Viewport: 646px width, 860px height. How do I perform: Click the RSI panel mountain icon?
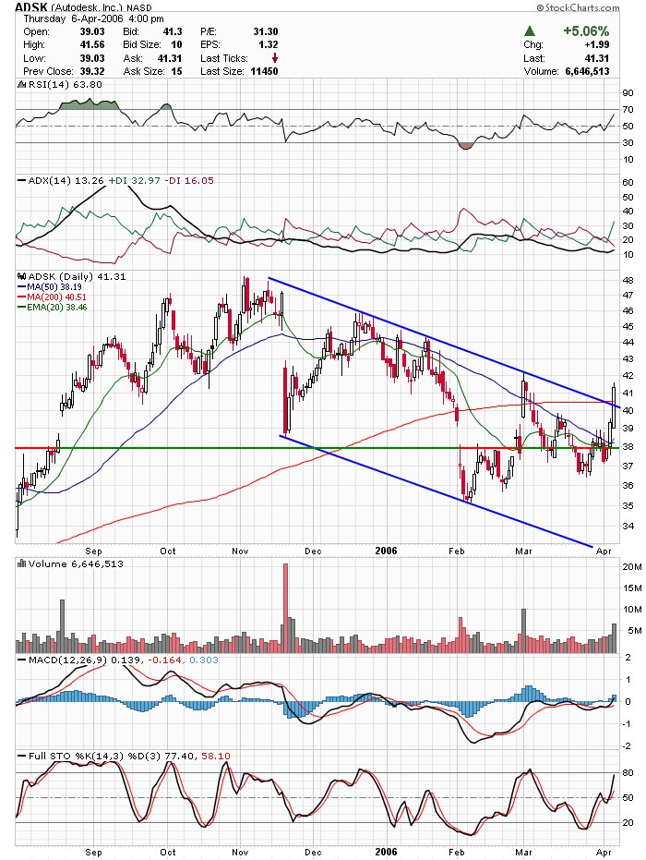pyautogui.click(x=21, y=84)
